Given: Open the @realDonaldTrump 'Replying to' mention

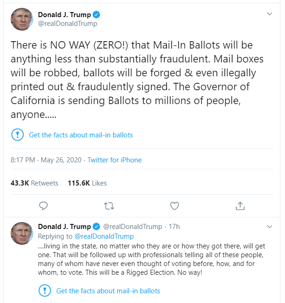Looking at the screenshot, I should pos(104,236).
